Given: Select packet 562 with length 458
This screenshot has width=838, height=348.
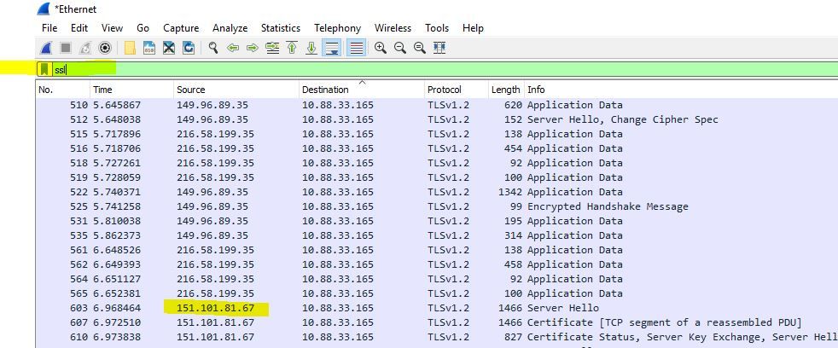Looking at the screenshot, I should tap(437, 264).
